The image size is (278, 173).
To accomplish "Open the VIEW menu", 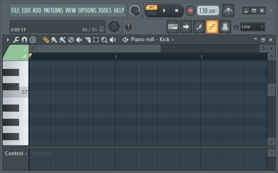I will (71, 10).
